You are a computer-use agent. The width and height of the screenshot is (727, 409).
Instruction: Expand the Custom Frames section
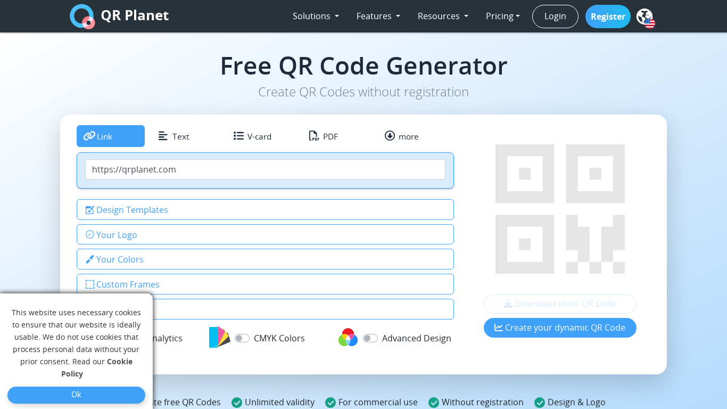tap(265, 284)
